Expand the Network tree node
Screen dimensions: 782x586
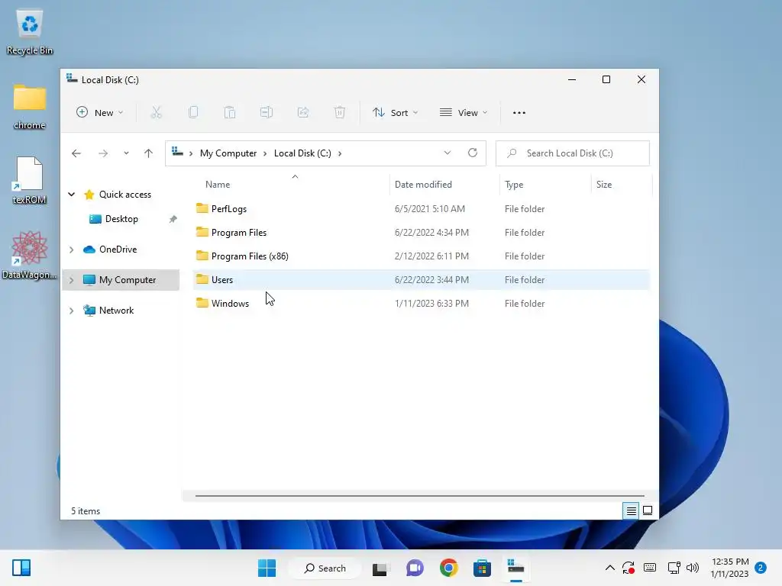[x=71, y=311]
